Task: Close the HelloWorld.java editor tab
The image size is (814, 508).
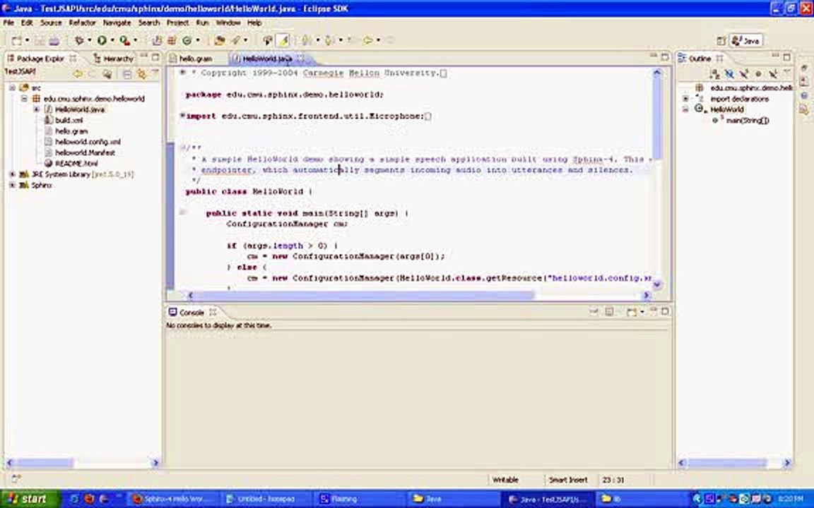Action: point(300,58)
